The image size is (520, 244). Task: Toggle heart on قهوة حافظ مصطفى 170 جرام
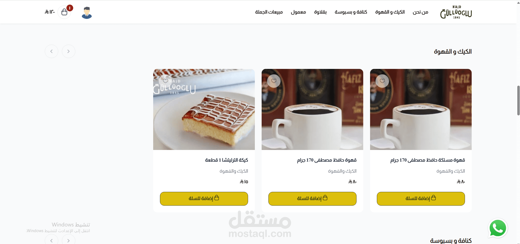[274, 81]
